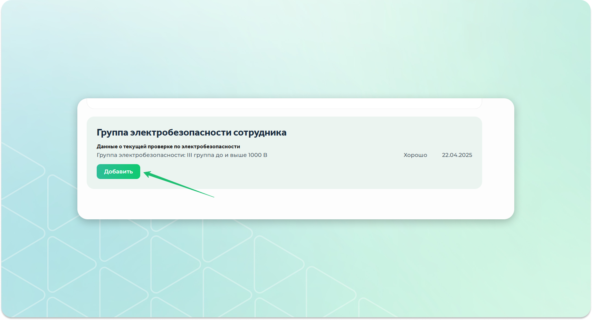Click the word Группа starting the heading
Image resolution: width=592 pixels, height=320 pixels.
click(112, 132)
